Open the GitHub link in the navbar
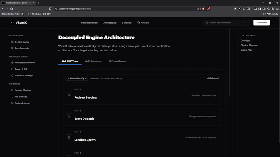 point(143,23)
